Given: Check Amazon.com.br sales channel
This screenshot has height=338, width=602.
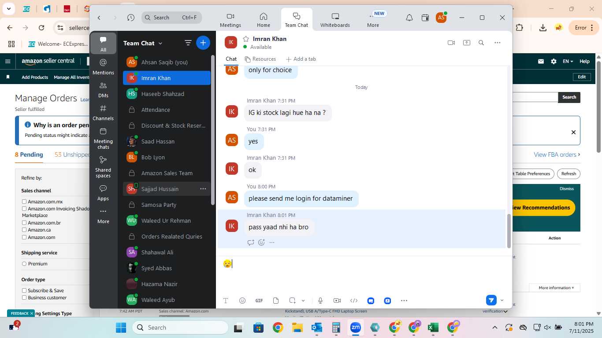Looking at the screenshot, I should tap(25, 223).
